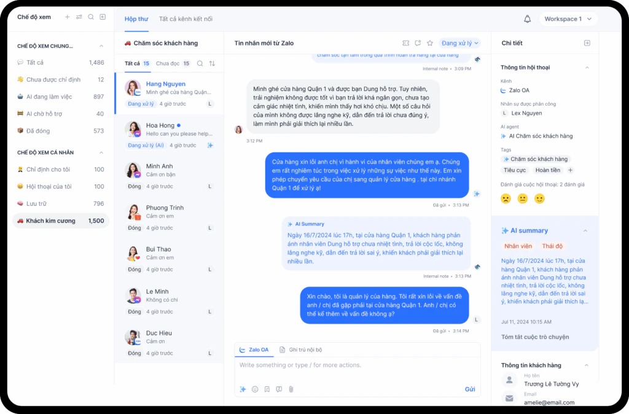
Task: Click the star icon in conversation header
Action: 430,43
